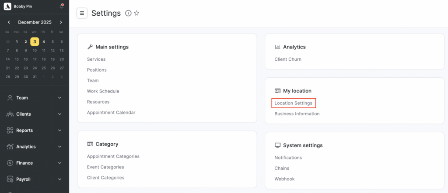Go to next month in calendar
Image resolution: width=448 pixels, height=193 pixels.
coord(61,22)
